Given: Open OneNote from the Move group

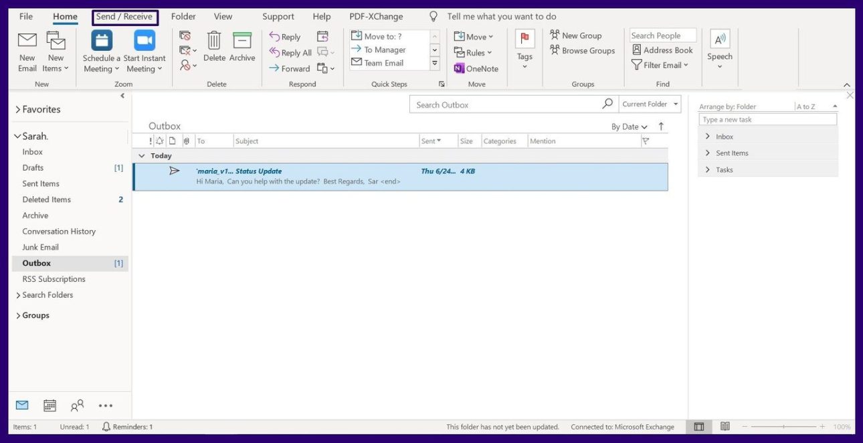Looking at the screenshot, I should (x=476, y=68).
